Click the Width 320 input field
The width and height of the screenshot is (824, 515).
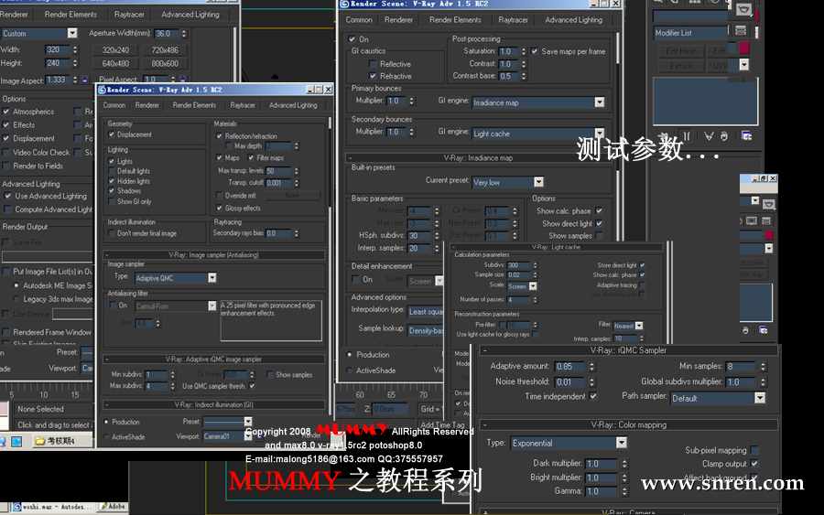point(58,50)
